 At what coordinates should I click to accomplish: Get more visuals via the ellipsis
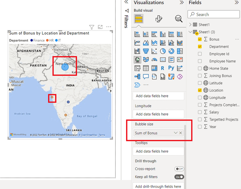[x=146, y=85]
